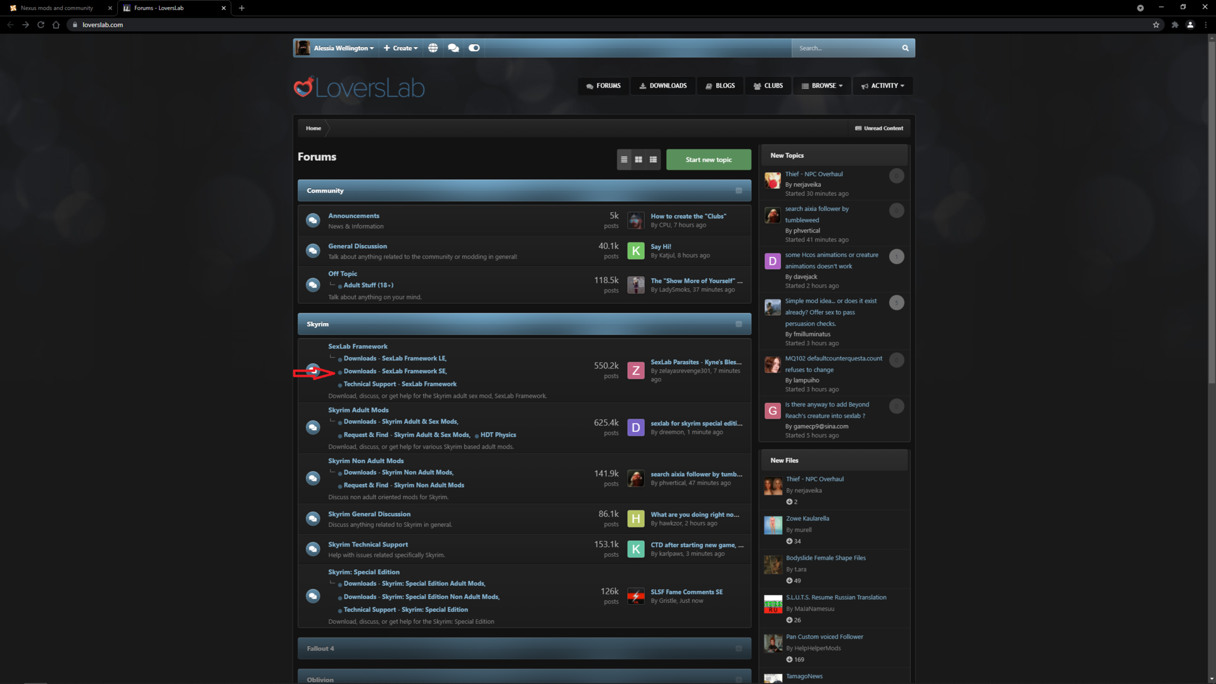Expand the Browse dropdown menu
Viewport: 1216px width, 684px height.
823,85
